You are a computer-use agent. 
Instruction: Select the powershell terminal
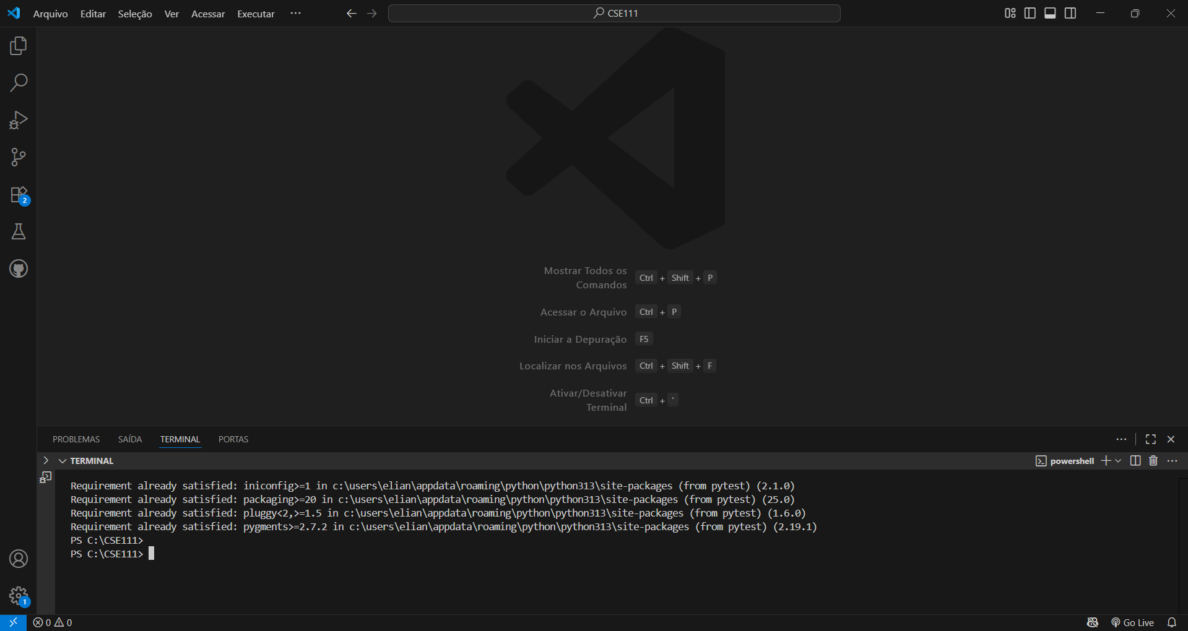click(x=1065, y=461)
